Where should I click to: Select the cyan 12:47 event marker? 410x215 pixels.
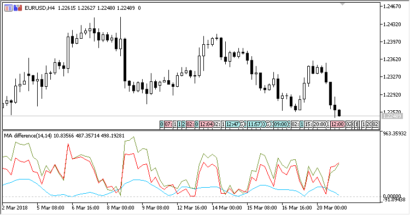(233, 124)
